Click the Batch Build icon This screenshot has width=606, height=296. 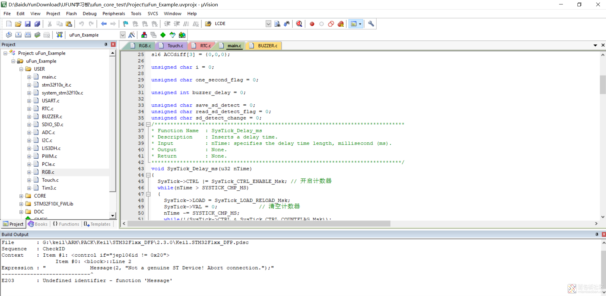pyautogui.click(x=37, y=35)
